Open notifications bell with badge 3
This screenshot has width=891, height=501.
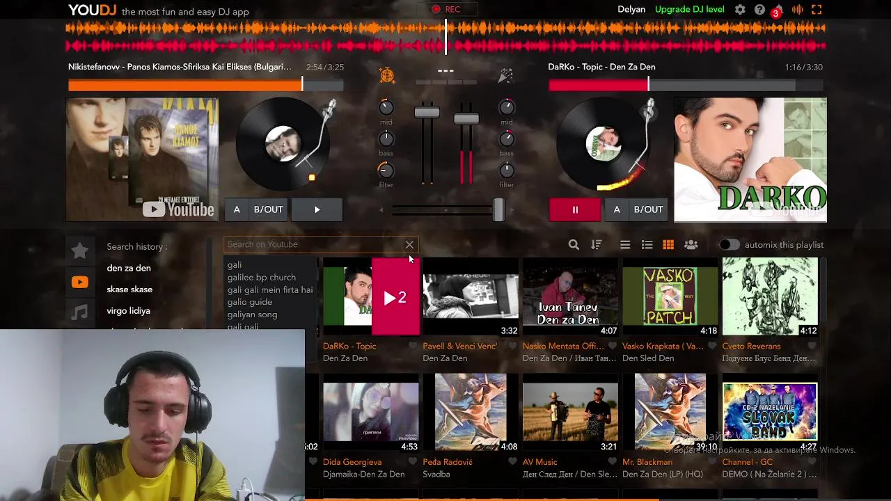click(778, 10)
